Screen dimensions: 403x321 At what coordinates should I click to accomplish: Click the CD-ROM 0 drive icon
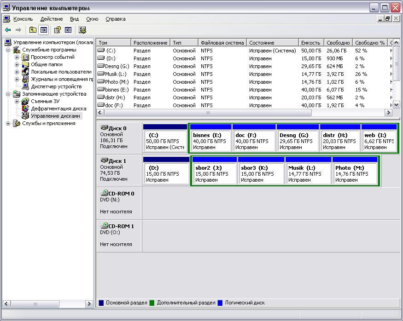[104, 193]
